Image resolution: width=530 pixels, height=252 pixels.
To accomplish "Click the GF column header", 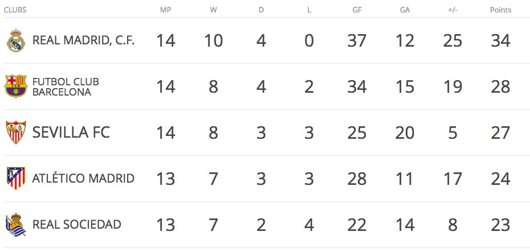I will (357, 10).
